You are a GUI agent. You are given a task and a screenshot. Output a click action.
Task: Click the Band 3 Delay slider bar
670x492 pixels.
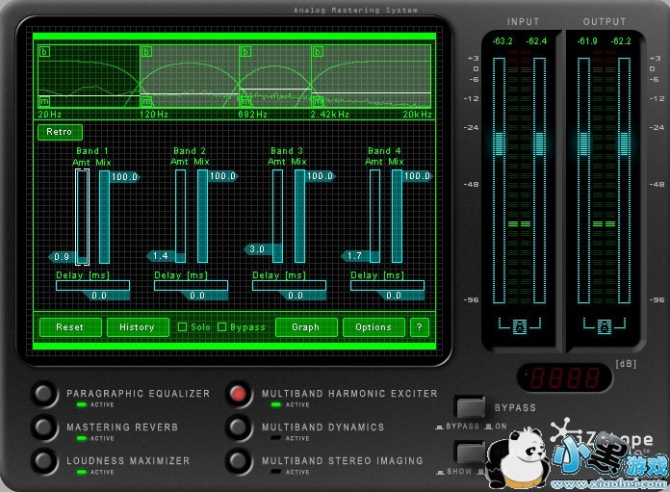coord(290,286)
